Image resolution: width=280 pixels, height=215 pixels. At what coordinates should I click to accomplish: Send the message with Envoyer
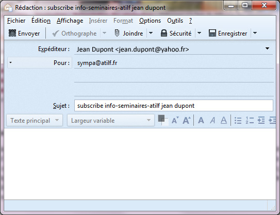tap(24, 34)
